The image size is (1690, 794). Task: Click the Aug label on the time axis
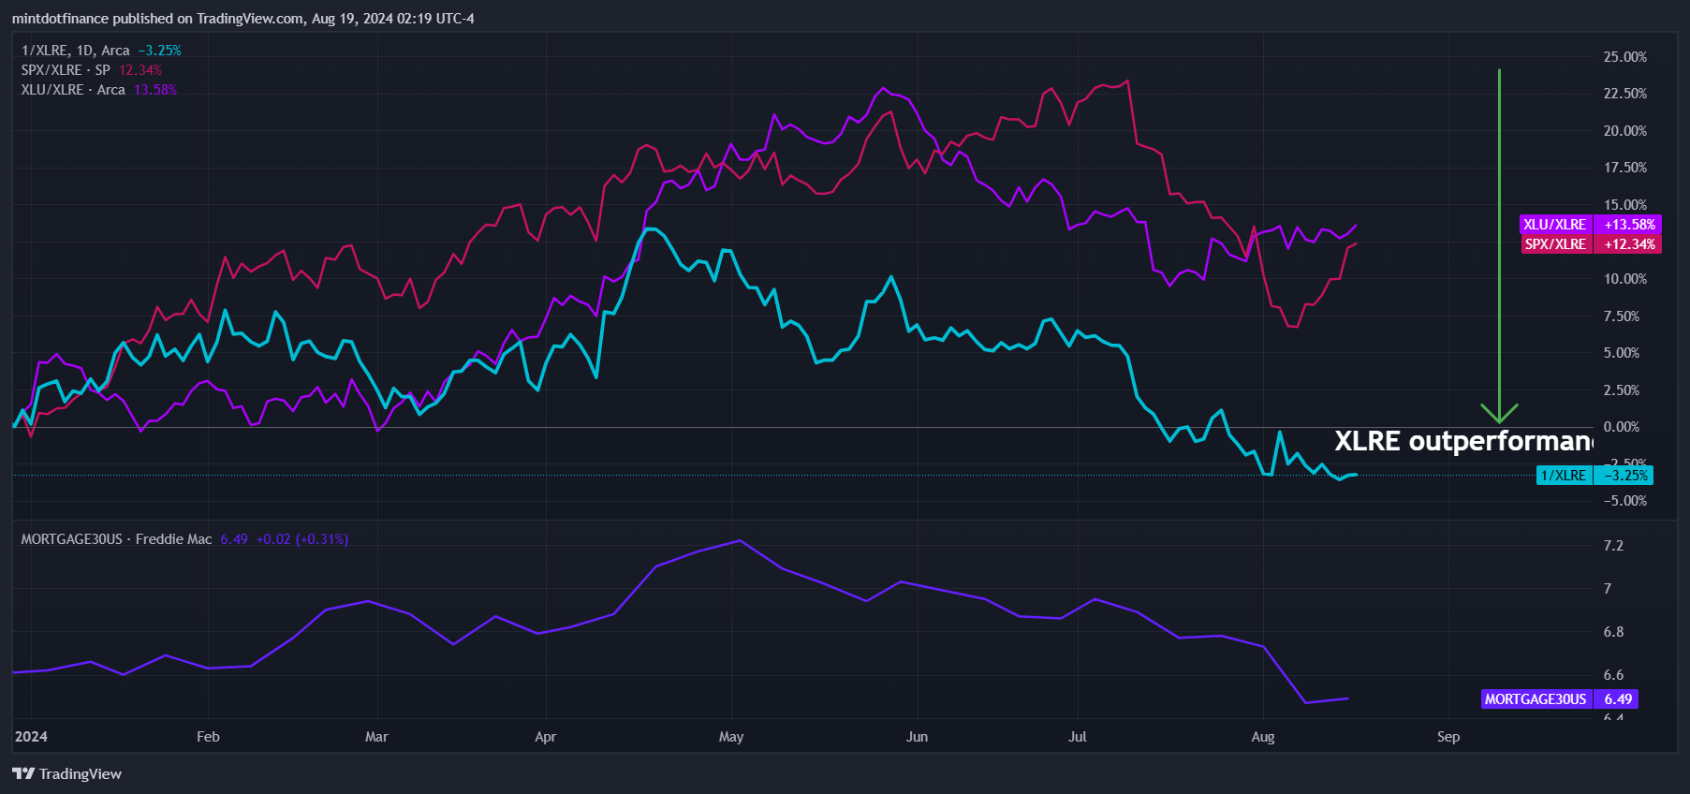click(1263, 737)
